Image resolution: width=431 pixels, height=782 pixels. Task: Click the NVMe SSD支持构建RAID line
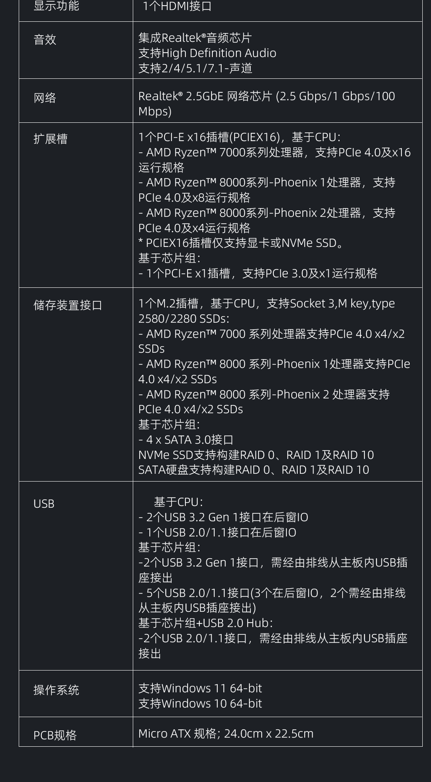256,455
